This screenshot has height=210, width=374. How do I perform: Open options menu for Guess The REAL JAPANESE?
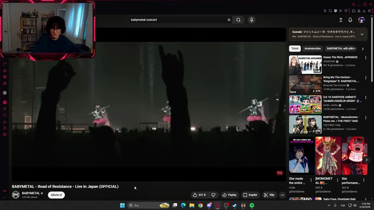point(366,58)
